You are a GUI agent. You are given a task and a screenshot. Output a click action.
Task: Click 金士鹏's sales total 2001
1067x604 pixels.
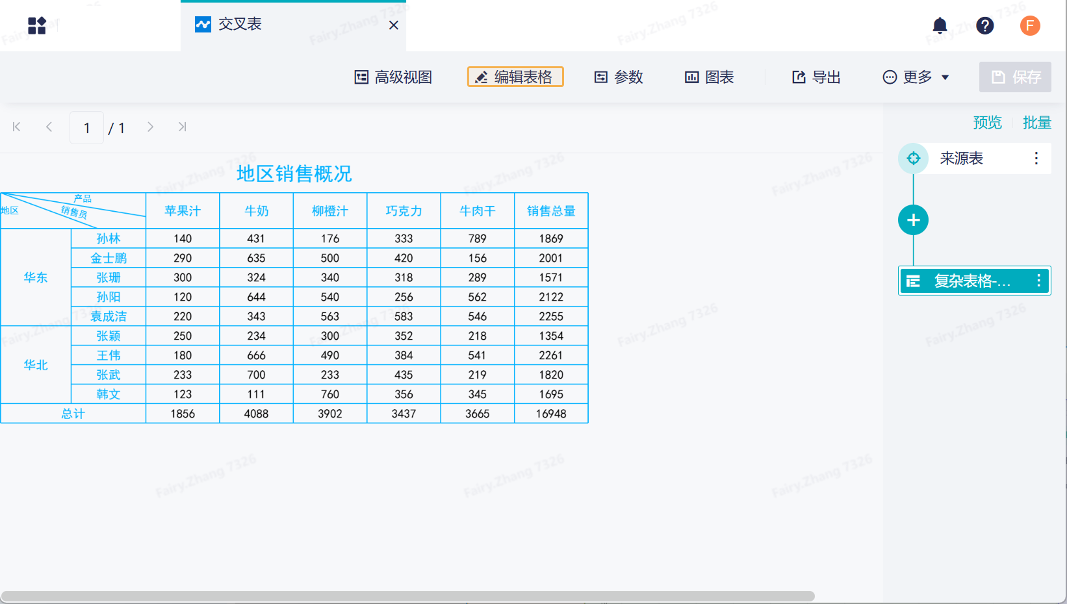[x=552, y=258]
